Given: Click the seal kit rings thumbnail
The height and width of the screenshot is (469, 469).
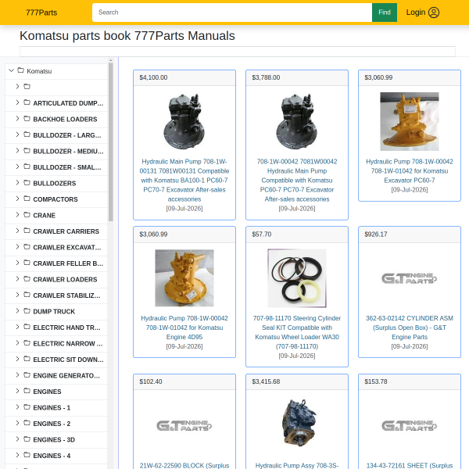Looking at the screenshot, I should 297,277.
